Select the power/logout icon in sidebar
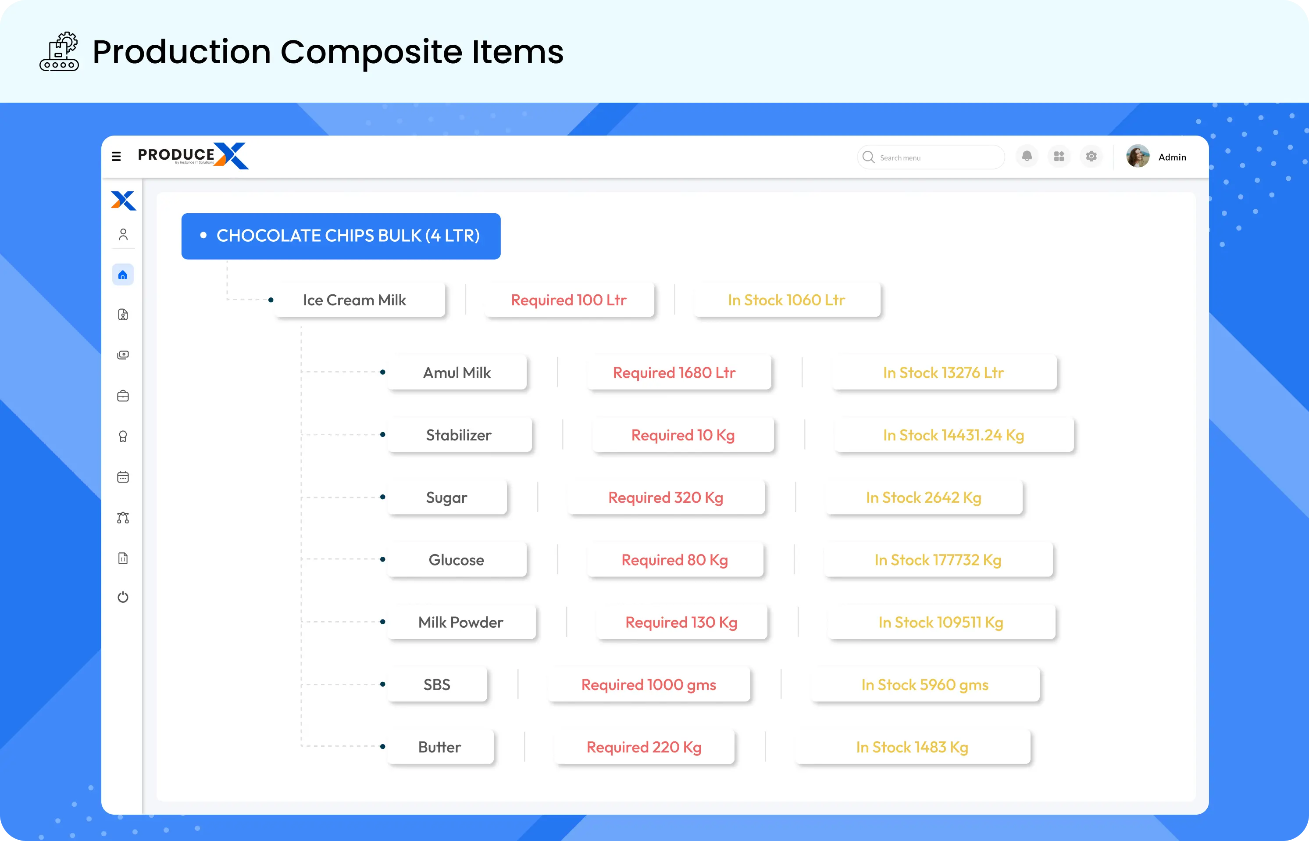 [122, 598]
